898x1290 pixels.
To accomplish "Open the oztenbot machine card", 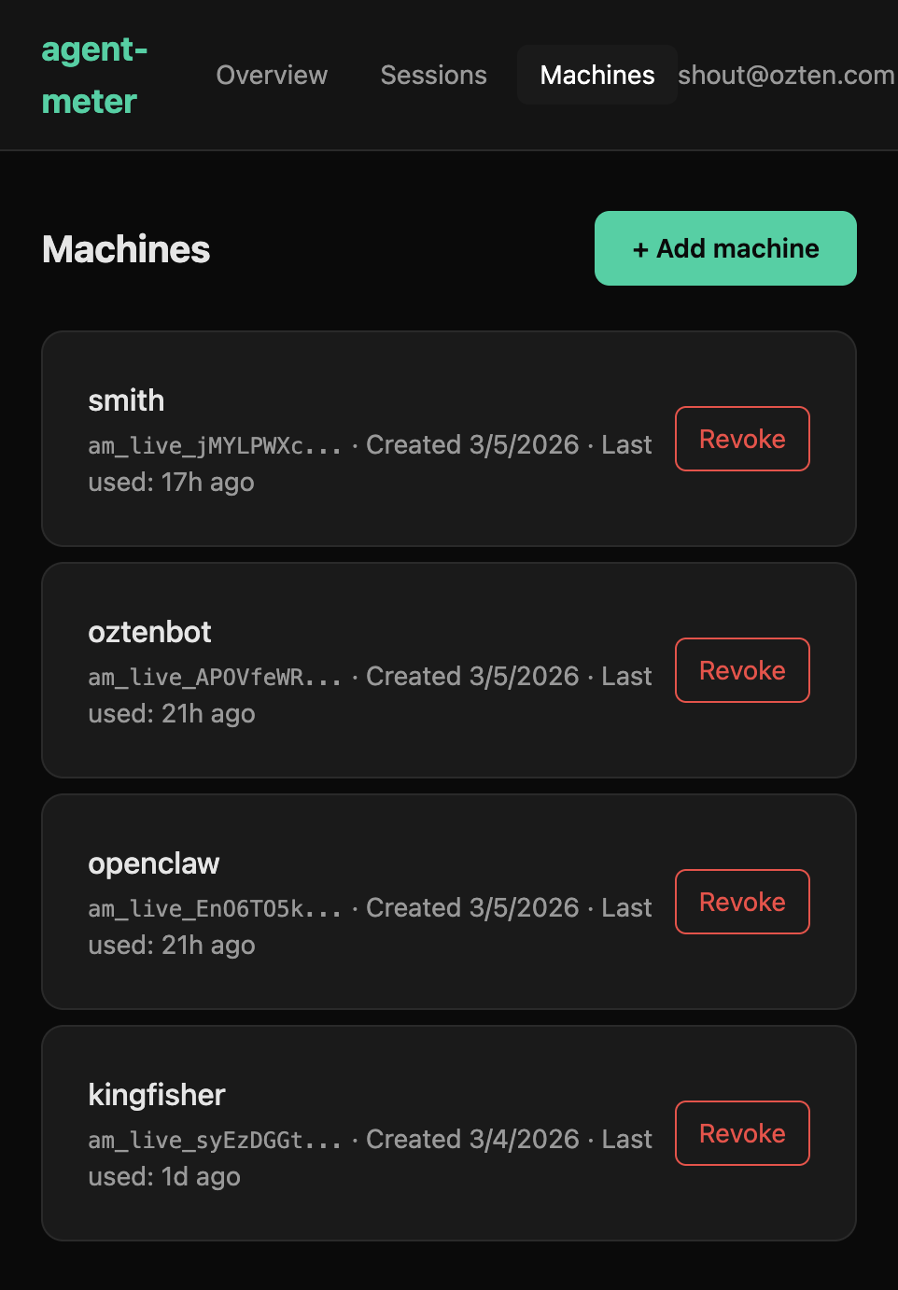I will [x=373, y=668].
